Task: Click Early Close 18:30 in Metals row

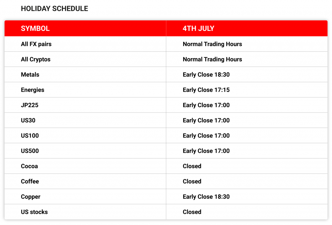Action: (206, 75)
